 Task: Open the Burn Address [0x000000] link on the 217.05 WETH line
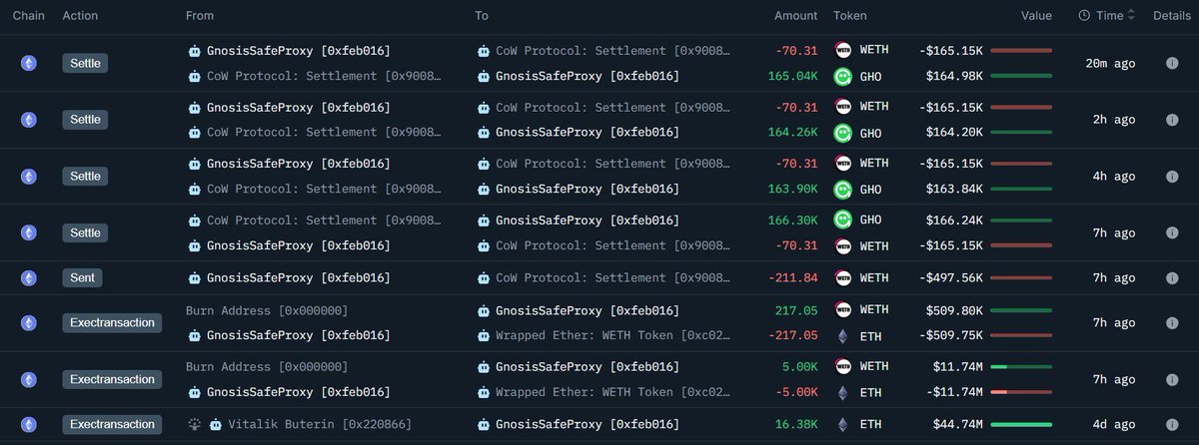(267, 310)
